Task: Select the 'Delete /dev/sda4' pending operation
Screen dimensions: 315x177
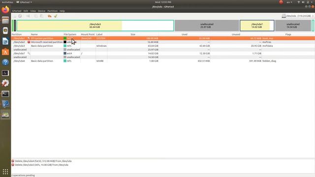Action: click(43, 161)
